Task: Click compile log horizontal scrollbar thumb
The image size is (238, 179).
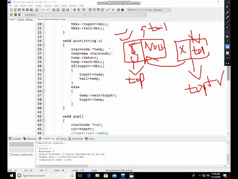Action: click(63, 166)
